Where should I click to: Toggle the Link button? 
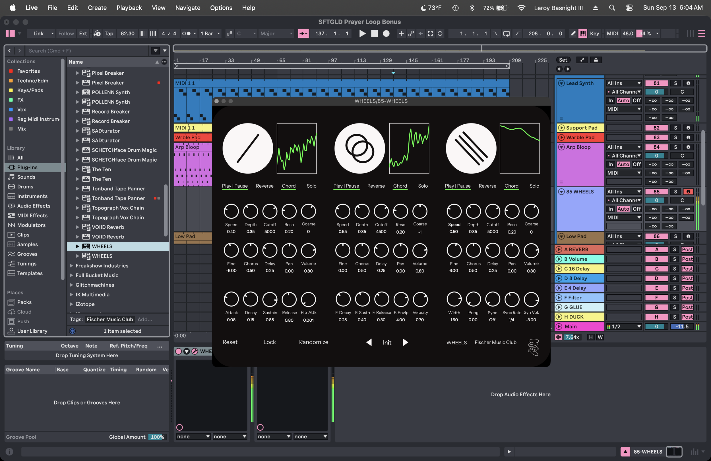click(x=39, y=34)
